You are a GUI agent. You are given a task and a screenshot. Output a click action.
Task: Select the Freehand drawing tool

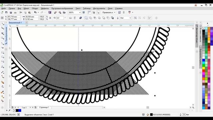pyautogui.click(x=2, y=43)
